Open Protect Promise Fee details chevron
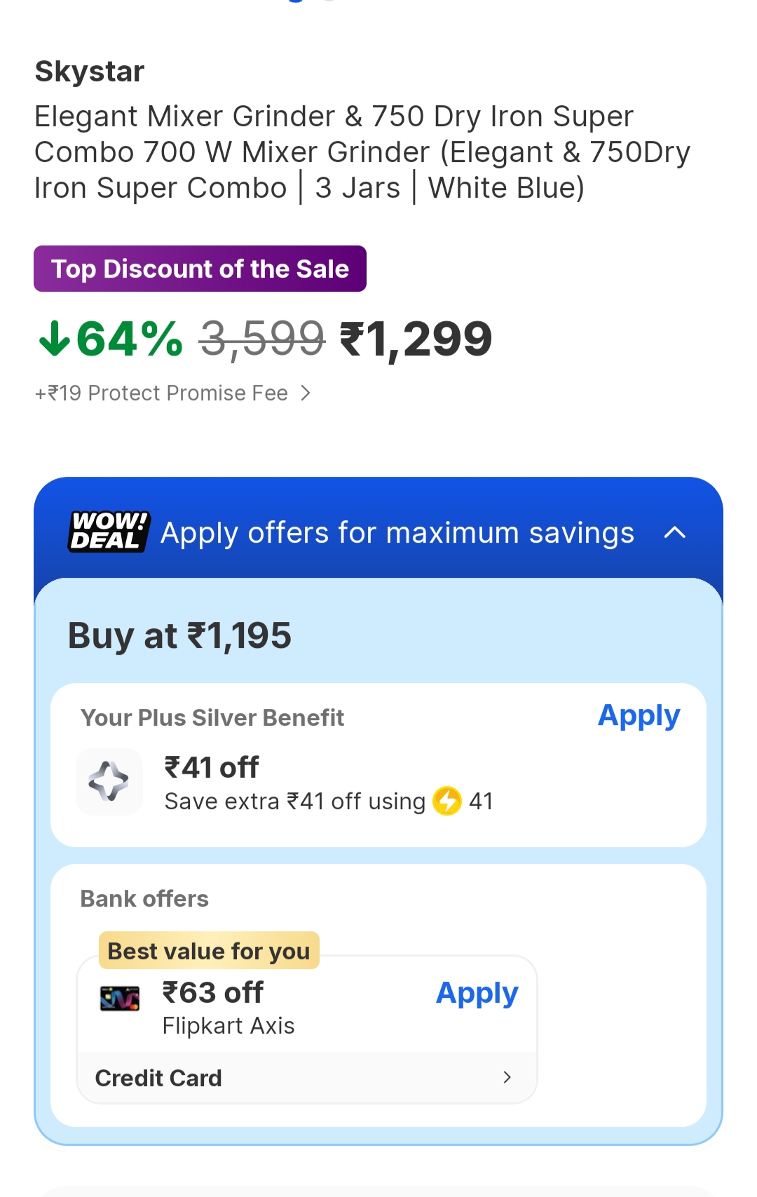 306,393
